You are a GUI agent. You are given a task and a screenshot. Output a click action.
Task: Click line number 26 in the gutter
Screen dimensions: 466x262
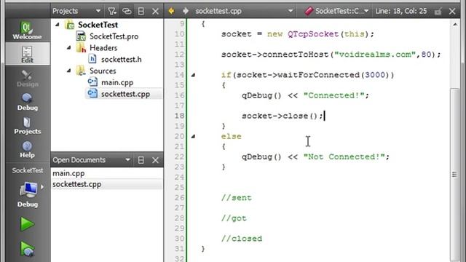click(x=179, y=197)
